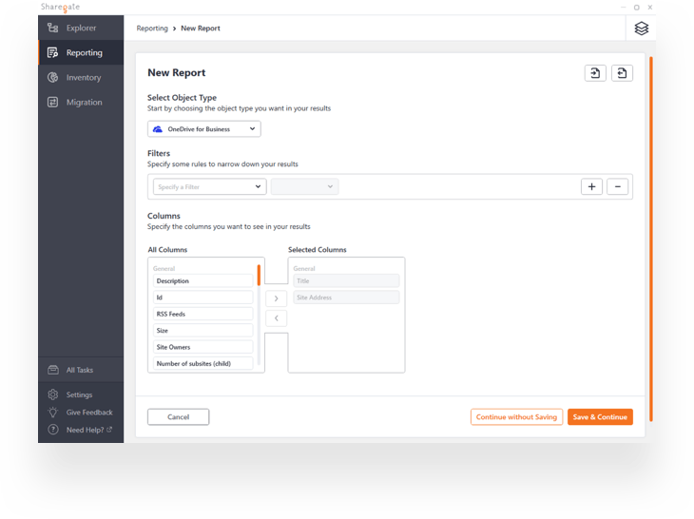This screenshot has height=519, width=694.
Task: Open the stacked layers icon top right
Action: tap(642, 29)
